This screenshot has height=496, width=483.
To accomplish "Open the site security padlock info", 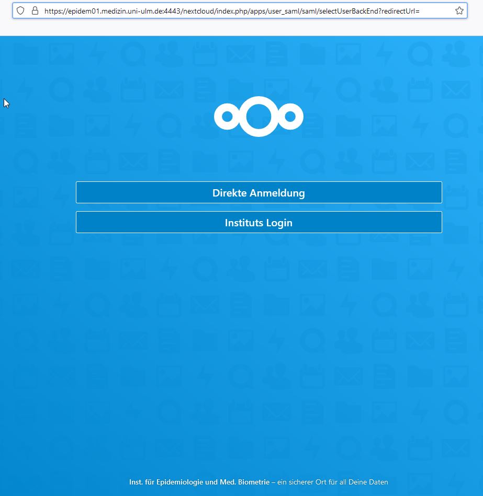I will [35, 11].
